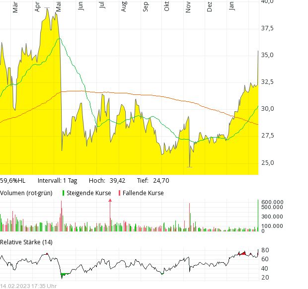The height and width of the screenshot is (289, 308).
Task: Select the Nov month label on the axis
Action: click(188, 6)
